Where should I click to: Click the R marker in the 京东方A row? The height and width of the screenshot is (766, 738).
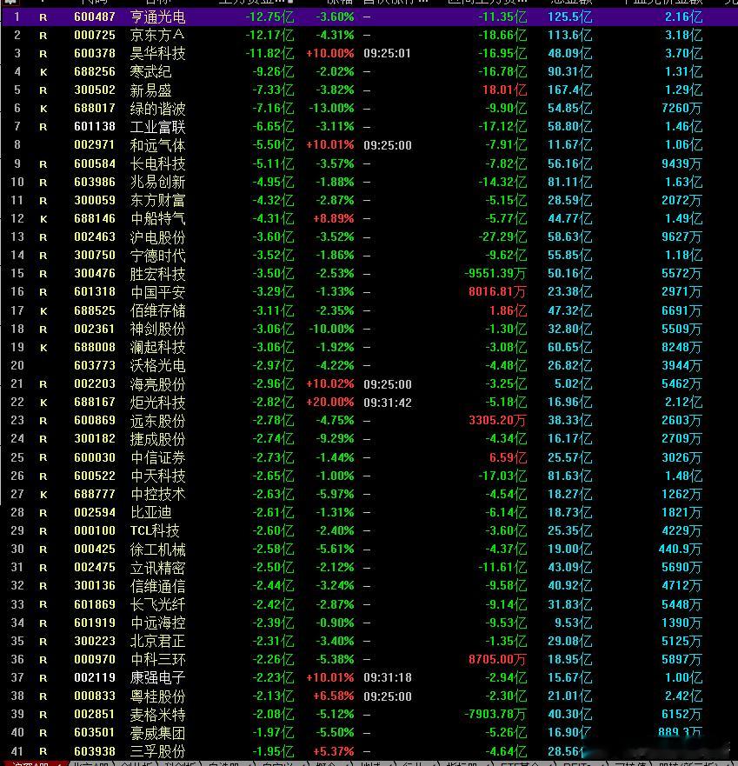tap(43, 36)
